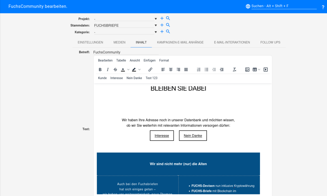327x196 pixels.
Task: Open the Einfügen editor menu
Action: coord(149,60)
